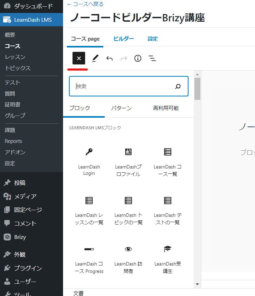Open トピックス in LearnDash submenu
The width and height of the screenshot is (255, 296).
point(18,68)
